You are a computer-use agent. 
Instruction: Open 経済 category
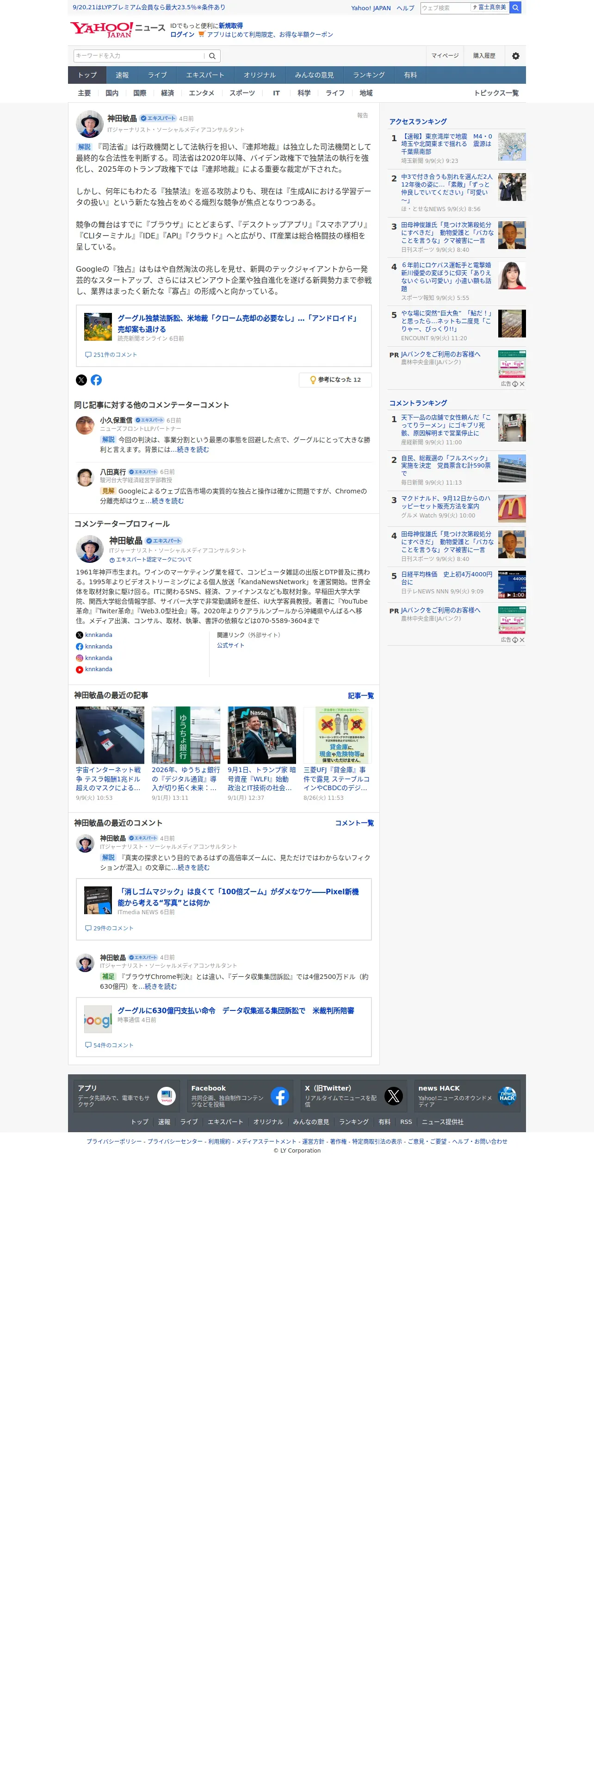[x=167, y=94]
